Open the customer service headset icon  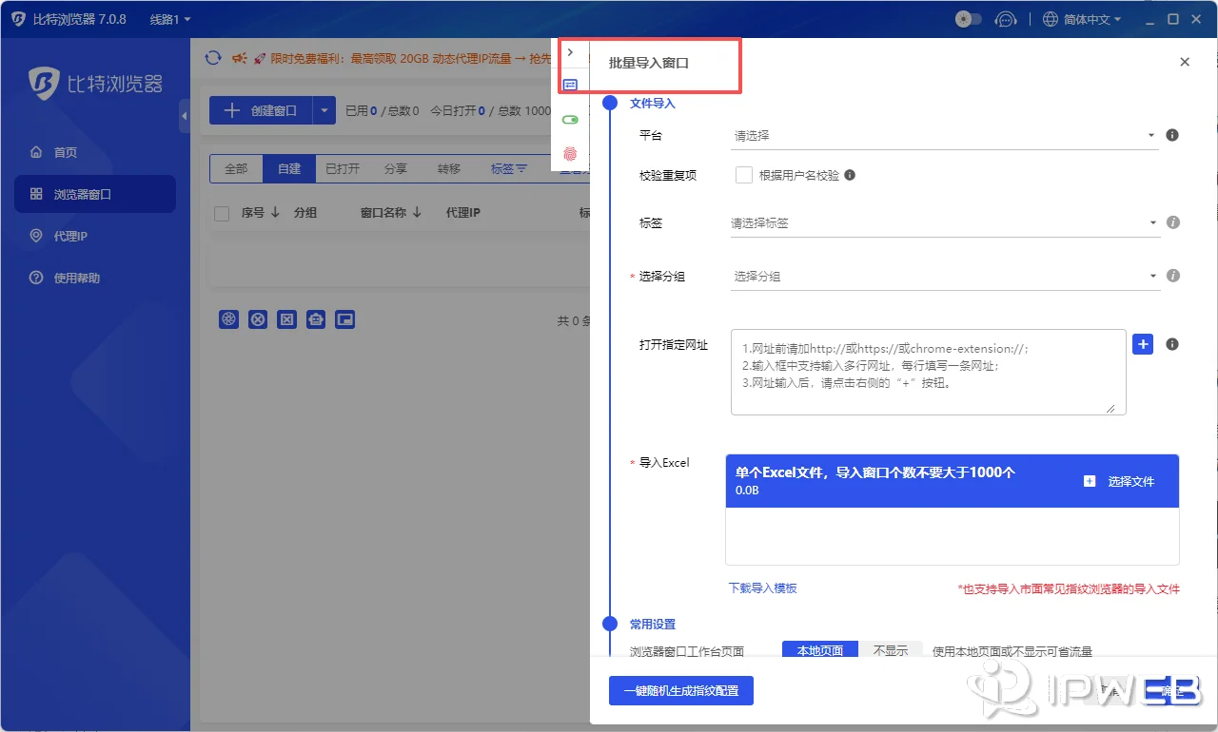1007,18
